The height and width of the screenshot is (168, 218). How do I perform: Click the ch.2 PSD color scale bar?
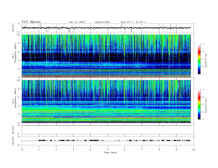(x=199, y=104)
